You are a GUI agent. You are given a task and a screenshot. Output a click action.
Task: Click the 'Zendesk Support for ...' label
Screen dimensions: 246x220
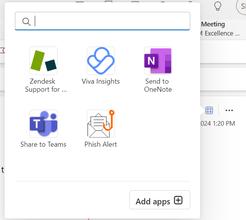pyautogui.click(x=46, y=85)
